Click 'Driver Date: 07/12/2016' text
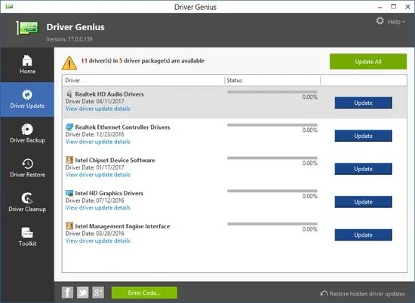This screenshot has height=303, width=415. tap(95, 200)
